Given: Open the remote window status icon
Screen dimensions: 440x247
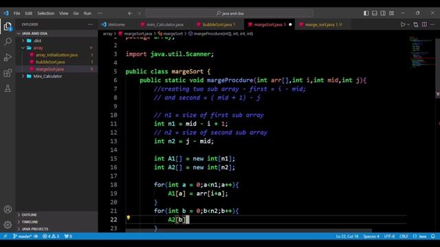Looking at the screenshot, I should pyautogui.click(x=5, y=236).
